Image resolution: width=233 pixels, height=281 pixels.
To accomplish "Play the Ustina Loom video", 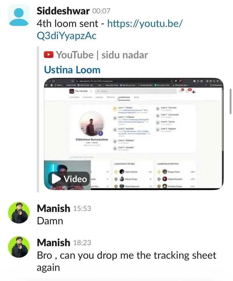I will [69, 179].
